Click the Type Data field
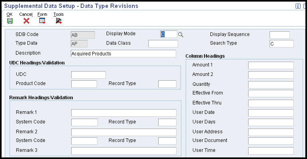This screenshot has width=307, height=159. tap(79, 44)
